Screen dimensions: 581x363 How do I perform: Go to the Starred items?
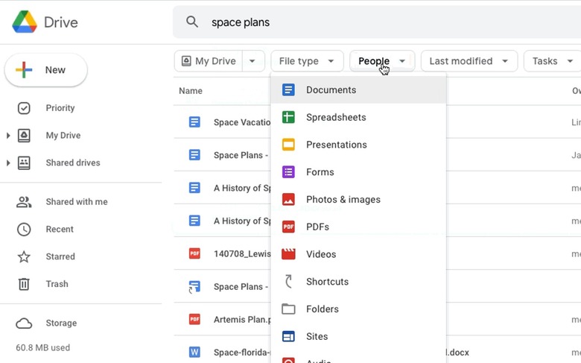tap(60, 256)
